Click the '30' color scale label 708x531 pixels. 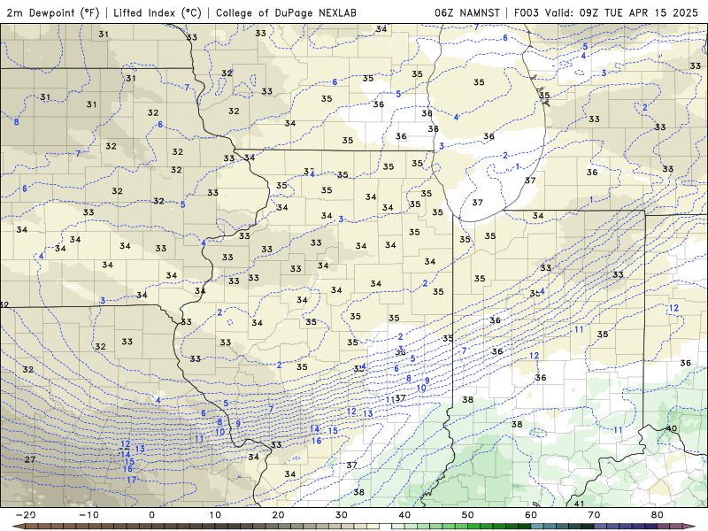tap(342, 515)
